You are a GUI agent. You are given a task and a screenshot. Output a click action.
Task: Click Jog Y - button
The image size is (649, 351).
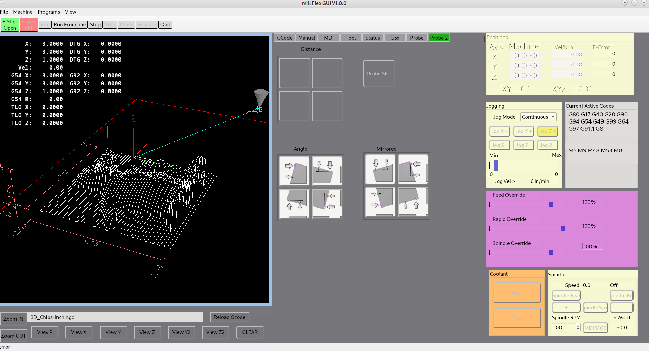(x=524, y=145)
